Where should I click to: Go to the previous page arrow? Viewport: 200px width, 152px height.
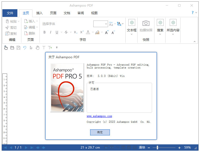click(11, 148)
